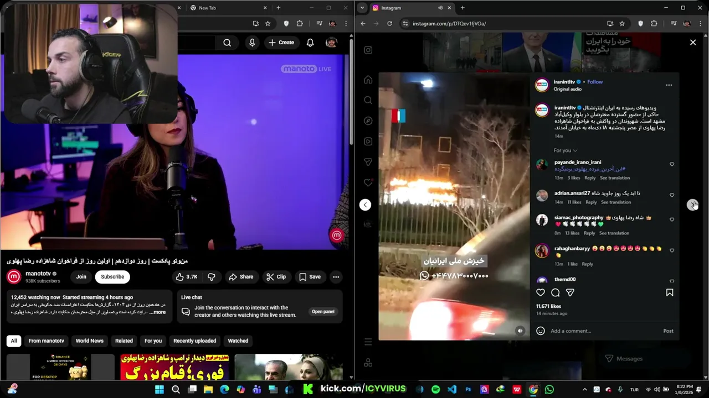Clip the YouTube live stream
The height and width of the screenshot is (398, 709).
tap(276, 277)
